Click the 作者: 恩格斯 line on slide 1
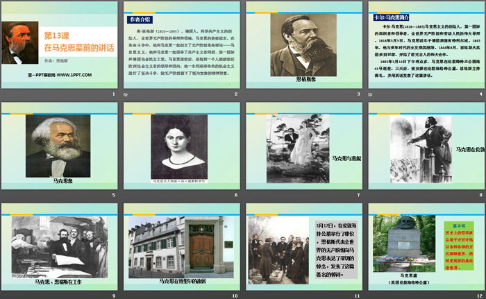The height and width of the screenshot is (299, 486). 56,61
